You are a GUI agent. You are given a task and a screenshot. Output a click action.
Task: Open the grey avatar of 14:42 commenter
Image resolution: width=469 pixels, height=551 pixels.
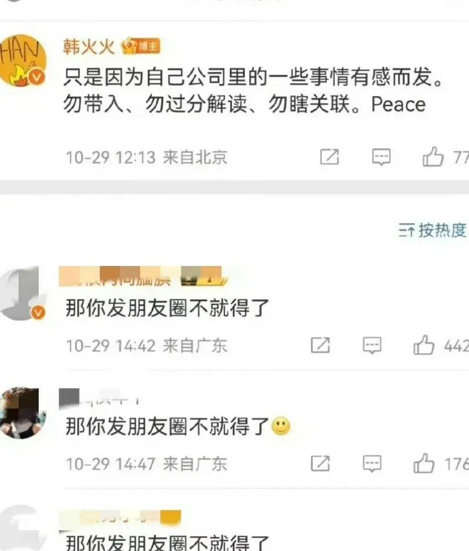coord(22,294)
